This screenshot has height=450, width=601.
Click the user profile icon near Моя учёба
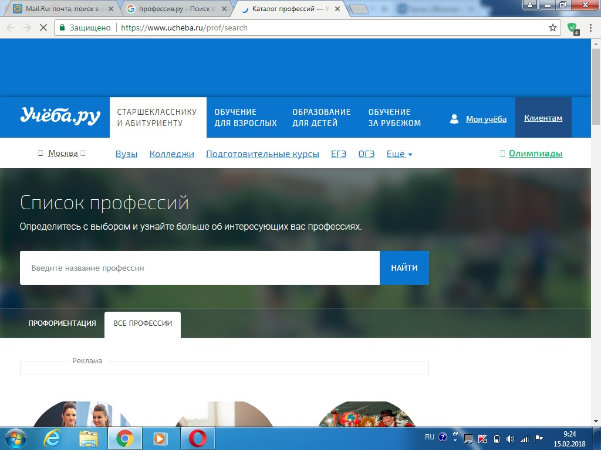tap(454, 119)
